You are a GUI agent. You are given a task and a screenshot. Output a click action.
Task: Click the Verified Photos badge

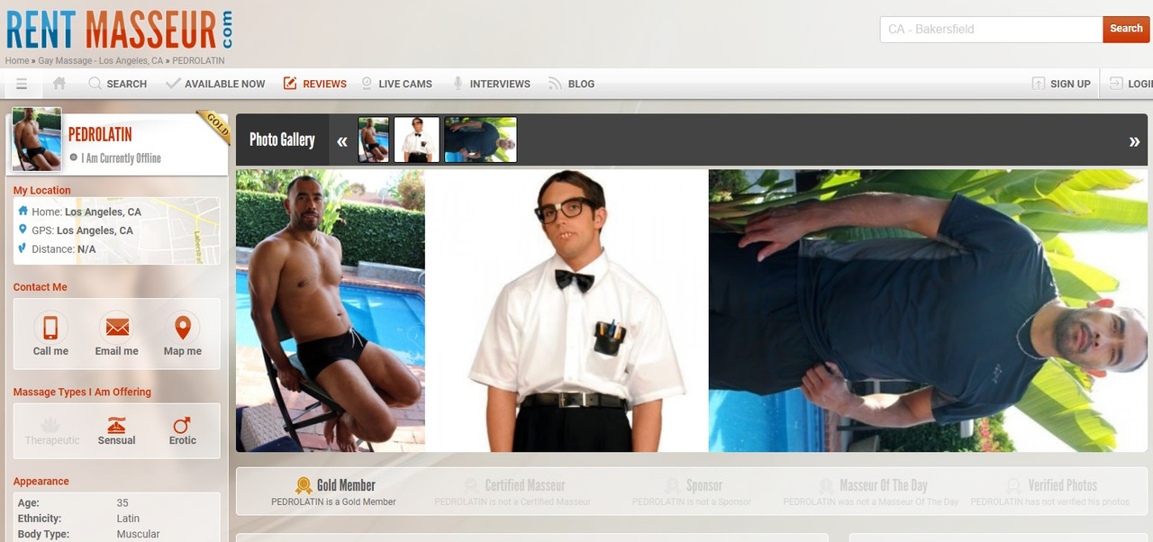click(x=1050, y=492)
